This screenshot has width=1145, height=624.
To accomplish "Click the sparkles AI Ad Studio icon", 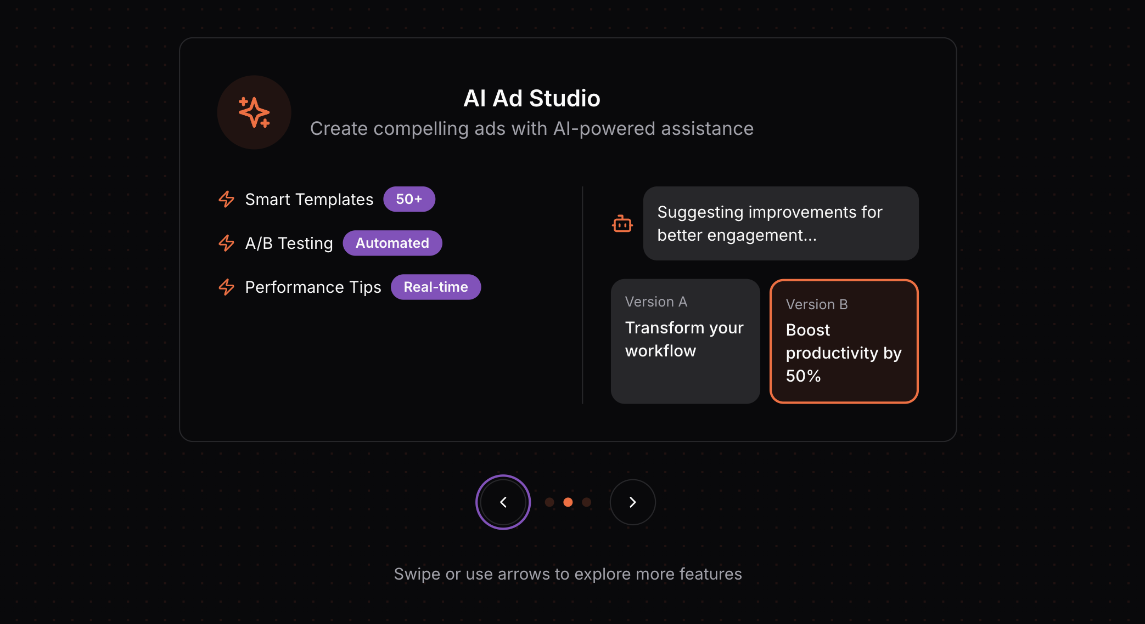I will [x=254, y=112].
